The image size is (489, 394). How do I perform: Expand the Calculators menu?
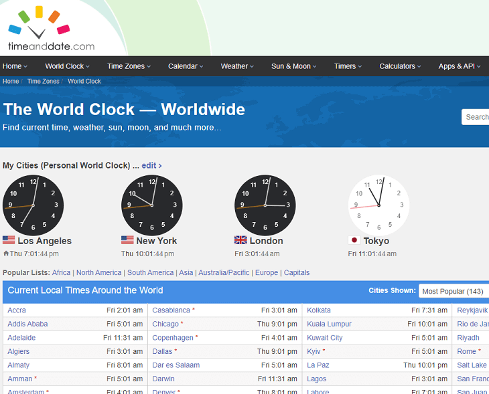400,66
